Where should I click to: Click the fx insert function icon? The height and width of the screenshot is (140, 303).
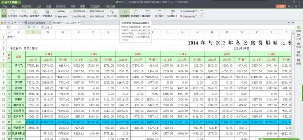click(34, 27)
